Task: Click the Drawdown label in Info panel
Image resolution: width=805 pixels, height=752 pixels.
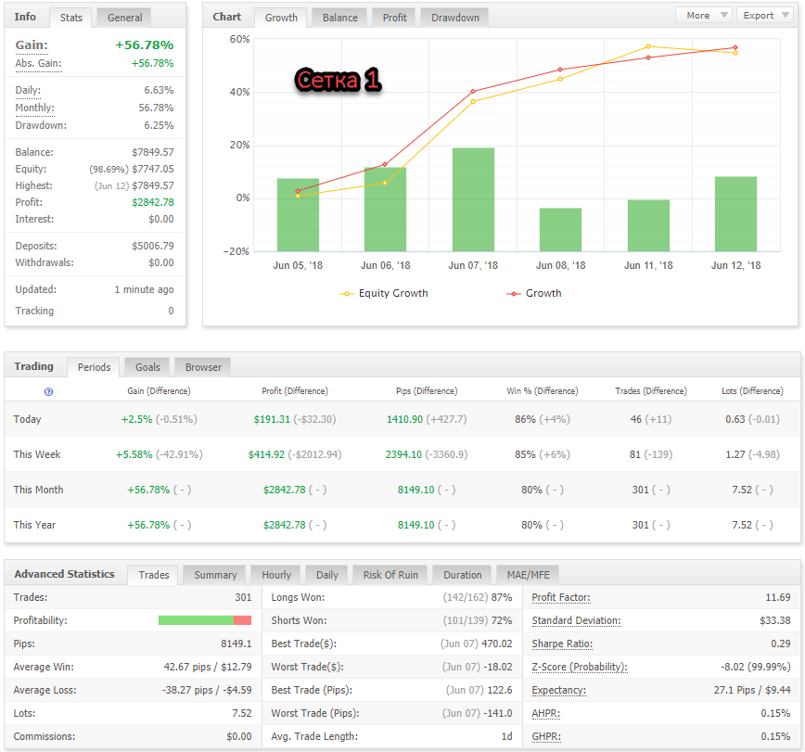Action: [x=41, y=125]
